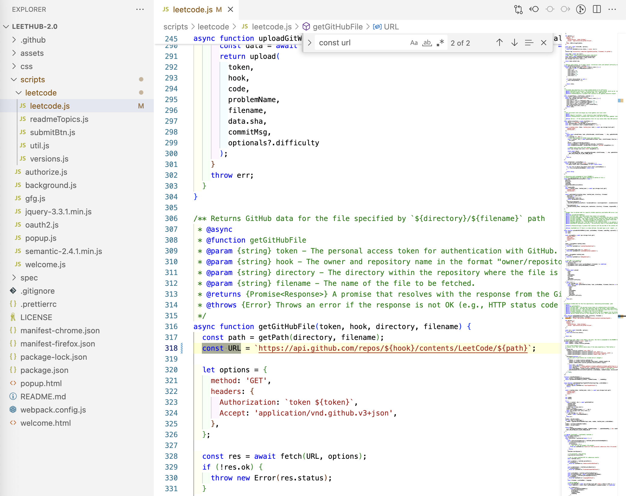Open the git graph timeline icon
Screen dimensions: 626x496
click(x=581, y=9)
